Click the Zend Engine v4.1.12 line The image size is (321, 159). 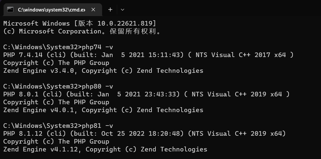click(x=105, y=149)
